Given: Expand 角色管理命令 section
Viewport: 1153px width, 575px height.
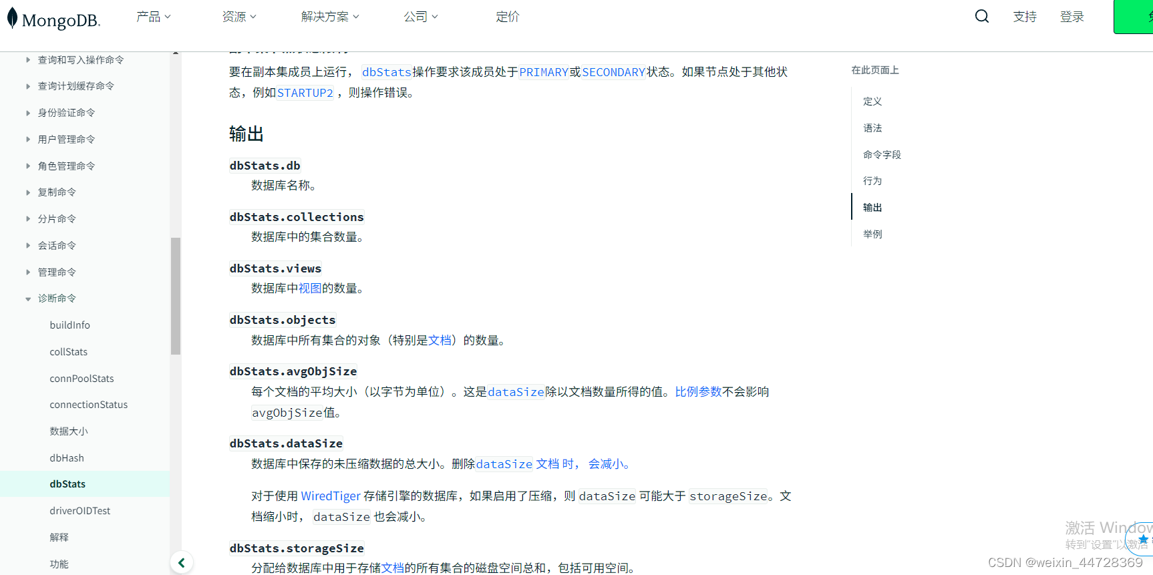Looking at the screenshot, I should point(66,166).
